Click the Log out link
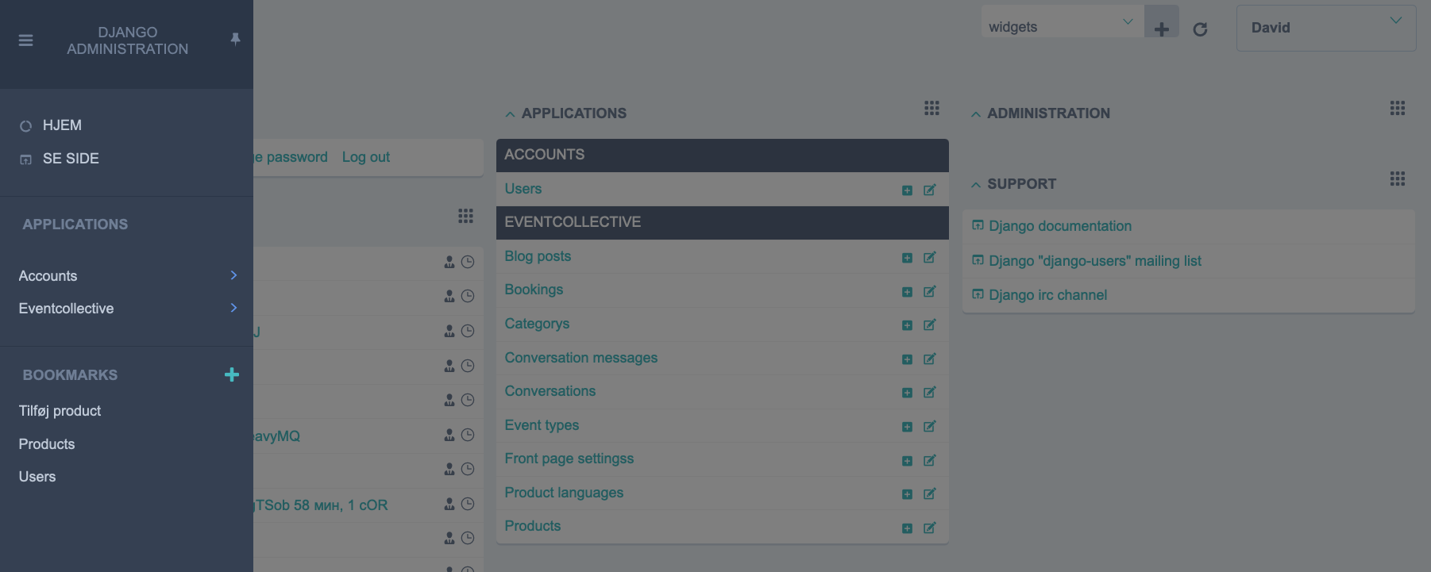Image resolution: width=1431 pixels, height=572 pixels. pyautogui.click(x=365, y=157)
